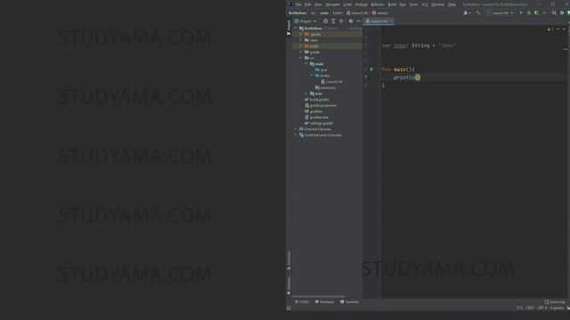
Task: Open the Event Log
Action: pyautogui.click(x=555, y=302)
